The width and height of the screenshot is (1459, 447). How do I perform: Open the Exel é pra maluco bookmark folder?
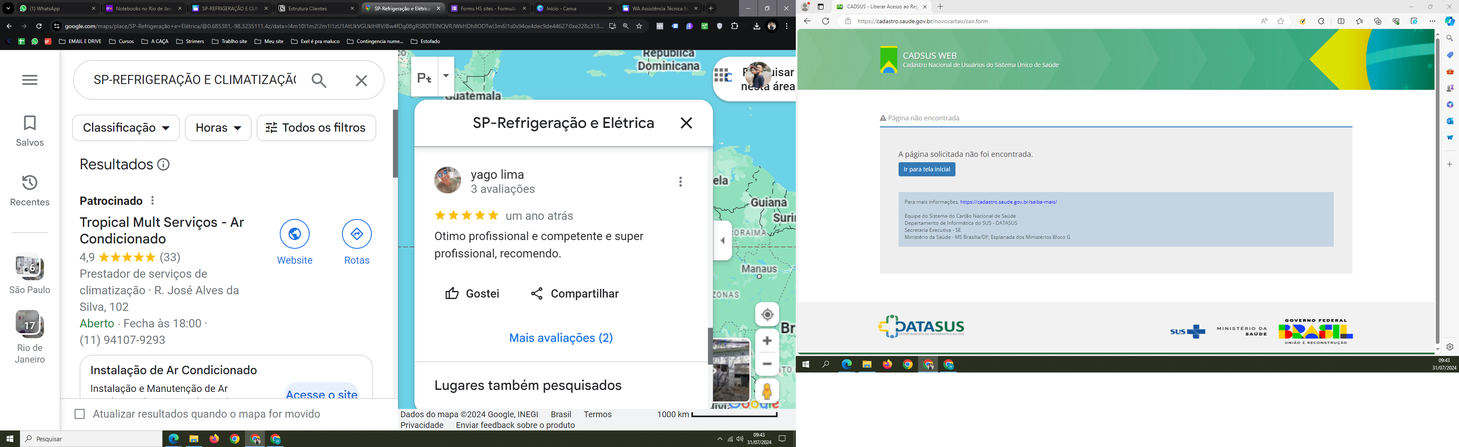click(315, 41)
